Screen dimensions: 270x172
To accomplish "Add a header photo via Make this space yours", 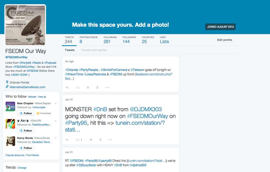I will click(x=120, y=25).
